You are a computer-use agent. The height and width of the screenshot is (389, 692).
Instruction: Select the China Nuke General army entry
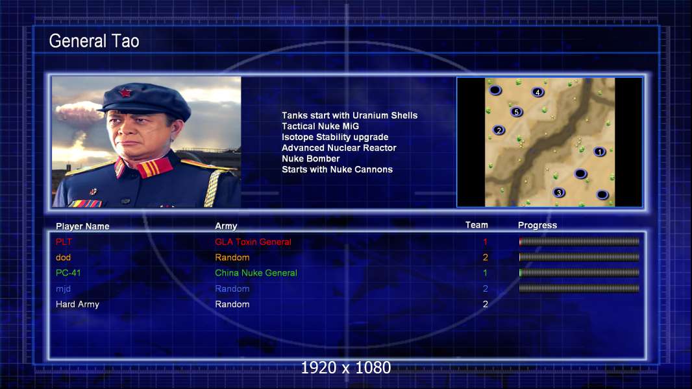click(256, 273)
